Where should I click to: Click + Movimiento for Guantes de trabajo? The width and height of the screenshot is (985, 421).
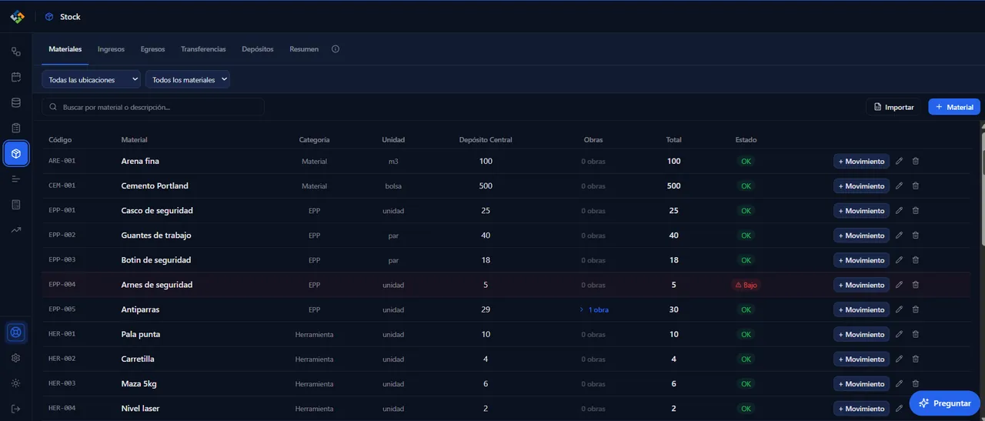(861, 235)
